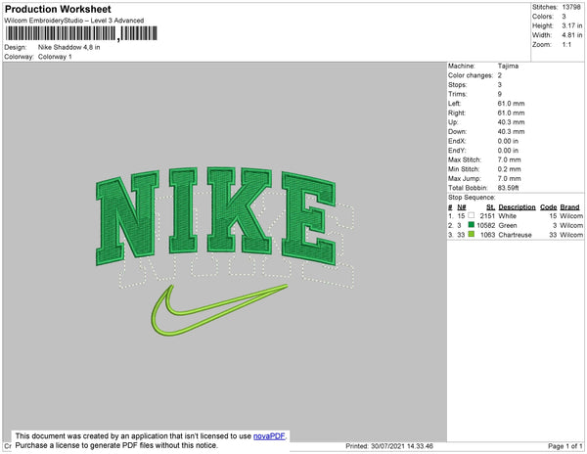Click the 'White' description in row 1

click(x=507, y=216)
